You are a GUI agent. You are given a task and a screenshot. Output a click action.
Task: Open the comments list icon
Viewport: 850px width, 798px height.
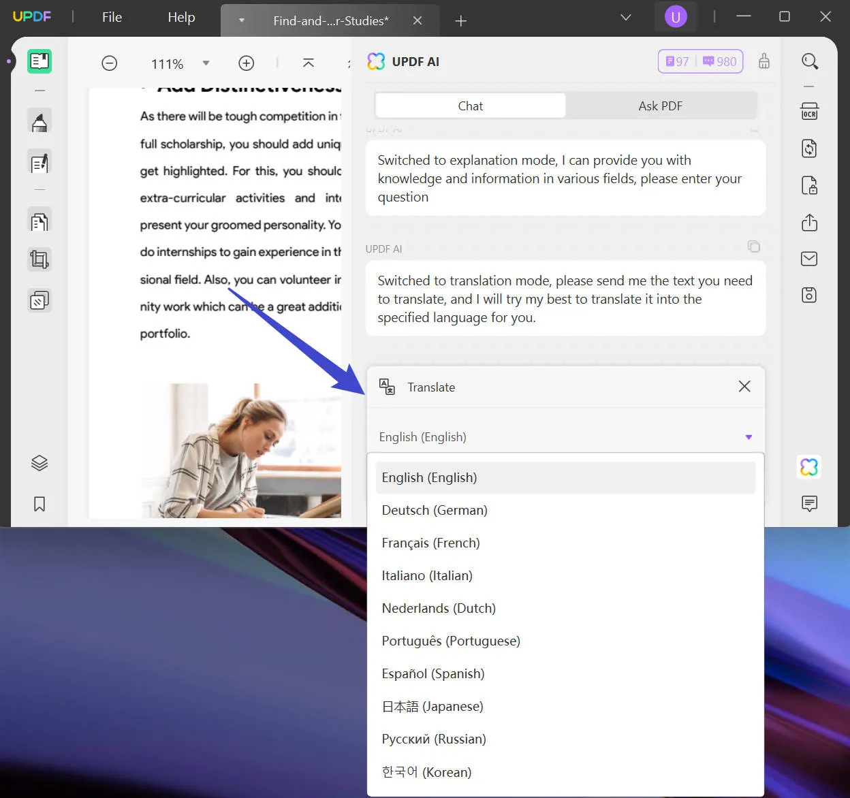(809, 504)
